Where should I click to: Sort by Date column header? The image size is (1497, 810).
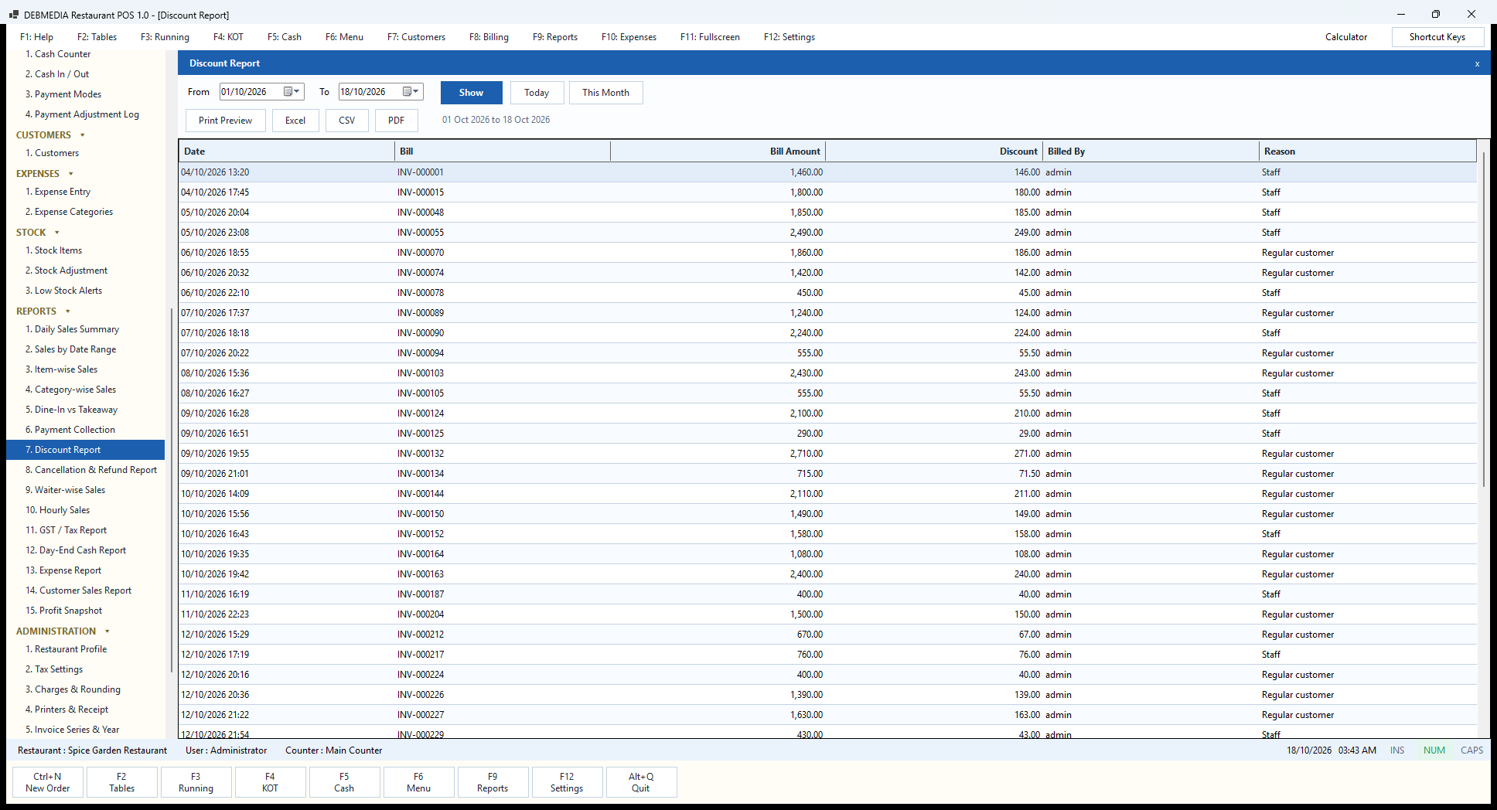[287, 151]
